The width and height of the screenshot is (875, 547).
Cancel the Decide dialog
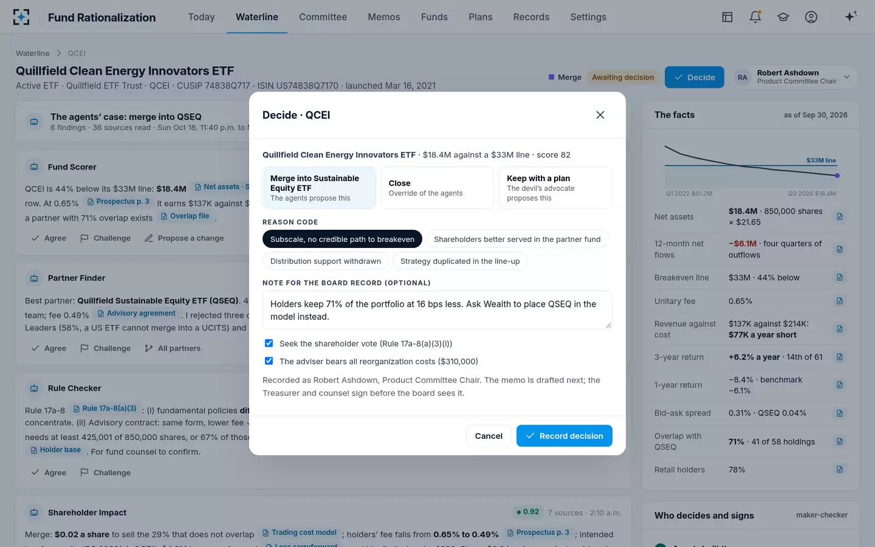(x=489, y=436)
